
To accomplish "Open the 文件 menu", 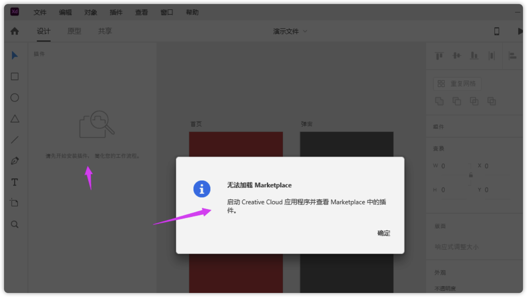I will (x=40, y=12).
